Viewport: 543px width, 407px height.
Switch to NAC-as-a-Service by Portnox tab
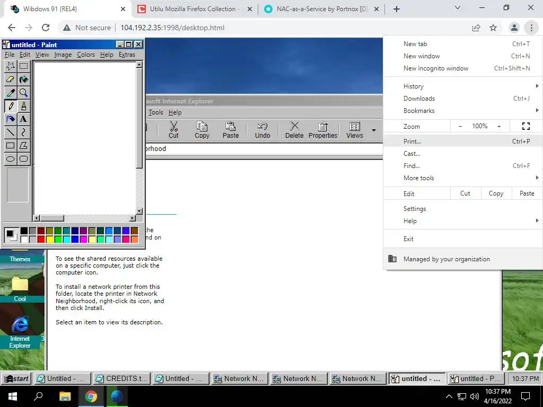pyautogui.click(x=321, y=9)
